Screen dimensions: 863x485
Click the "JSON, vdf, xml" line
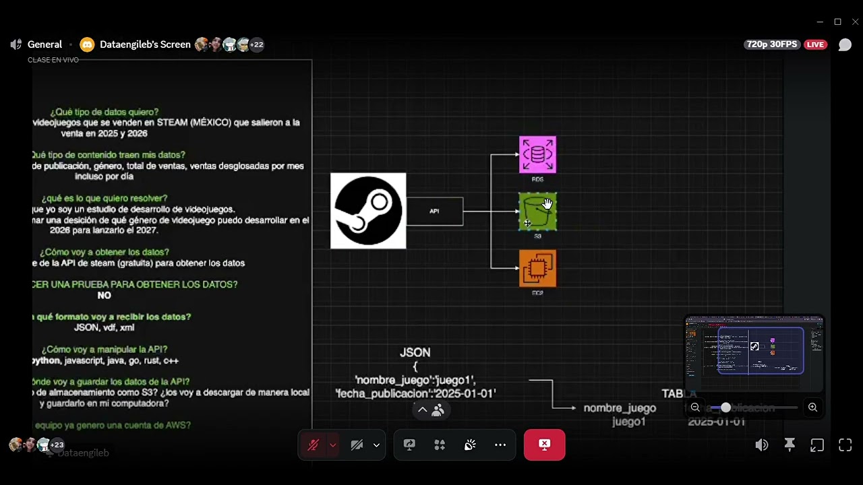(105, 327)
